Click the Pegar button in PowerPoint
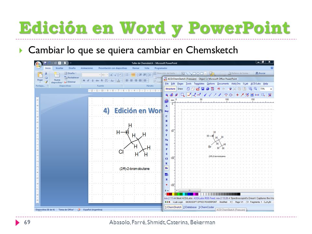 (40, 77)
